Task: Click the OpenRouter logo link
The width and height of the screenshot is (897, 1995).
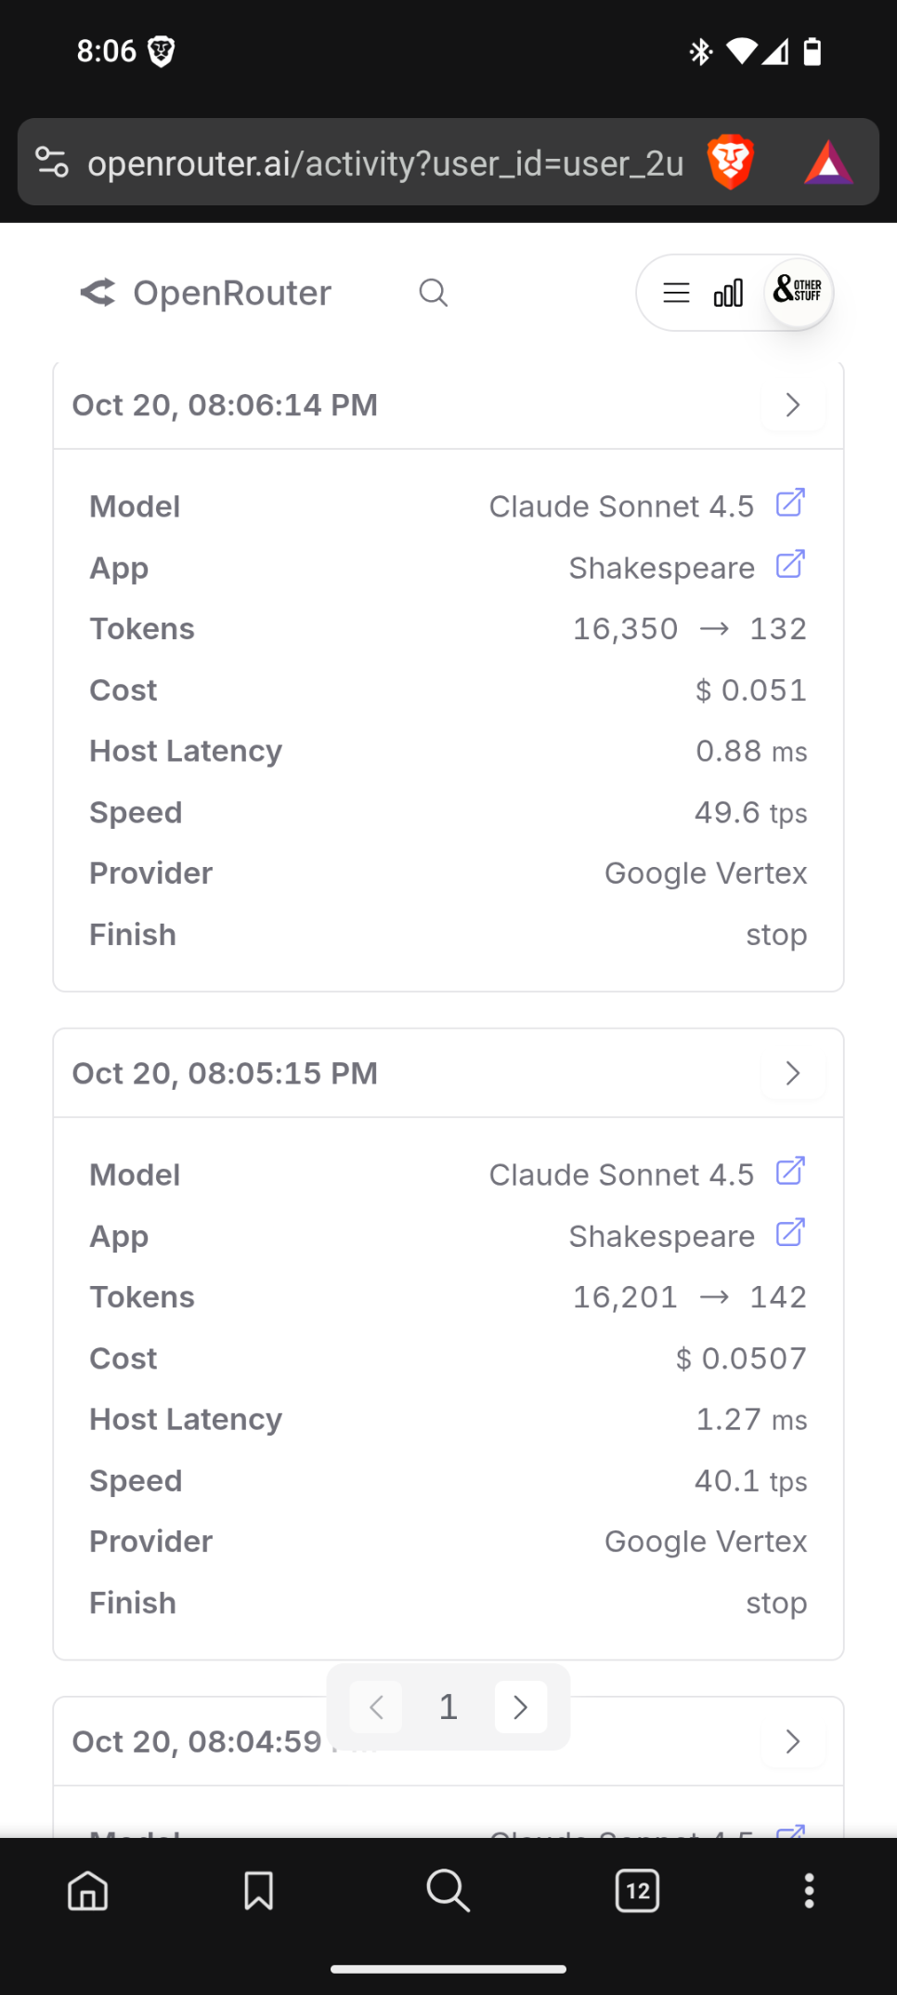Action: (x=205, y=294)
